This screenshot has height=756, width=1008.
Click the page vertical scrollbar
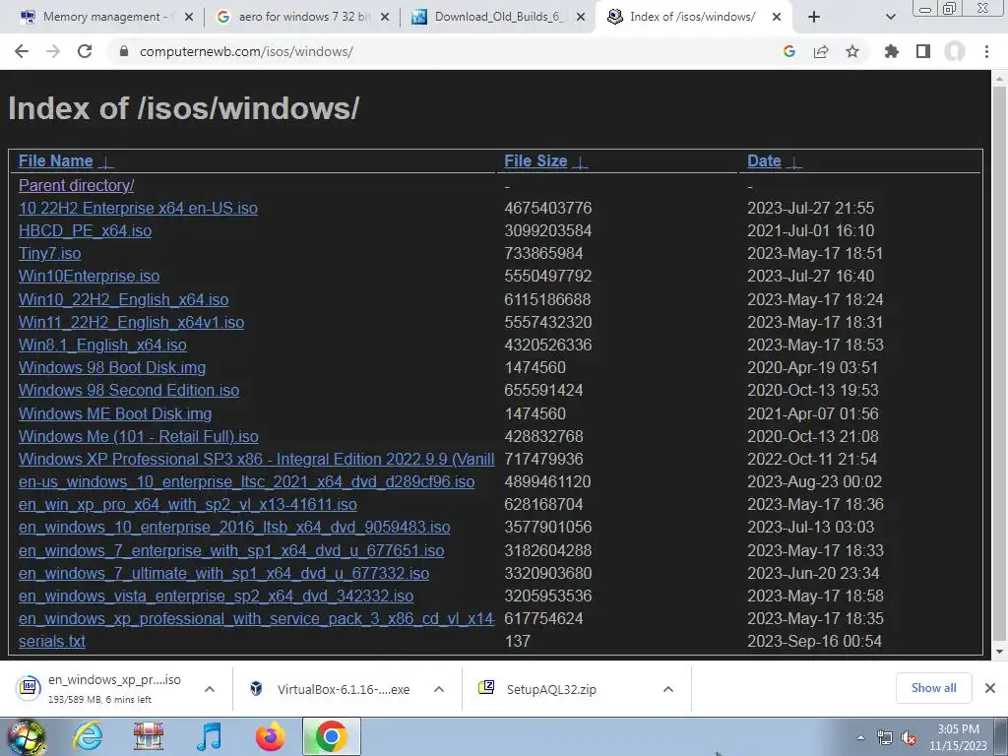point(999,364)
